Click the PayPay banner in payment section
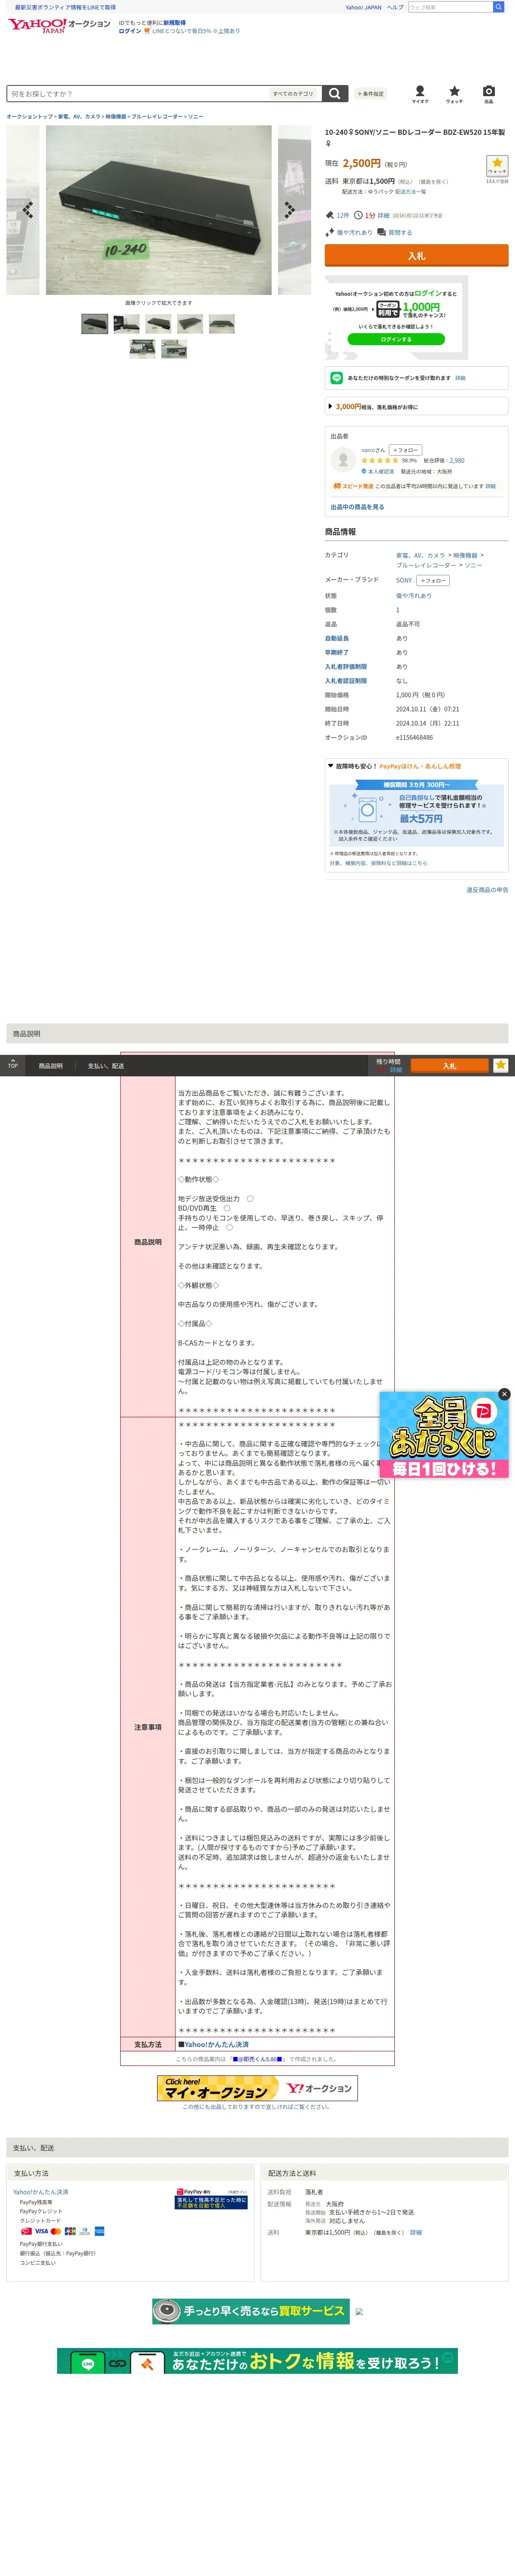 click(211, 2198)
